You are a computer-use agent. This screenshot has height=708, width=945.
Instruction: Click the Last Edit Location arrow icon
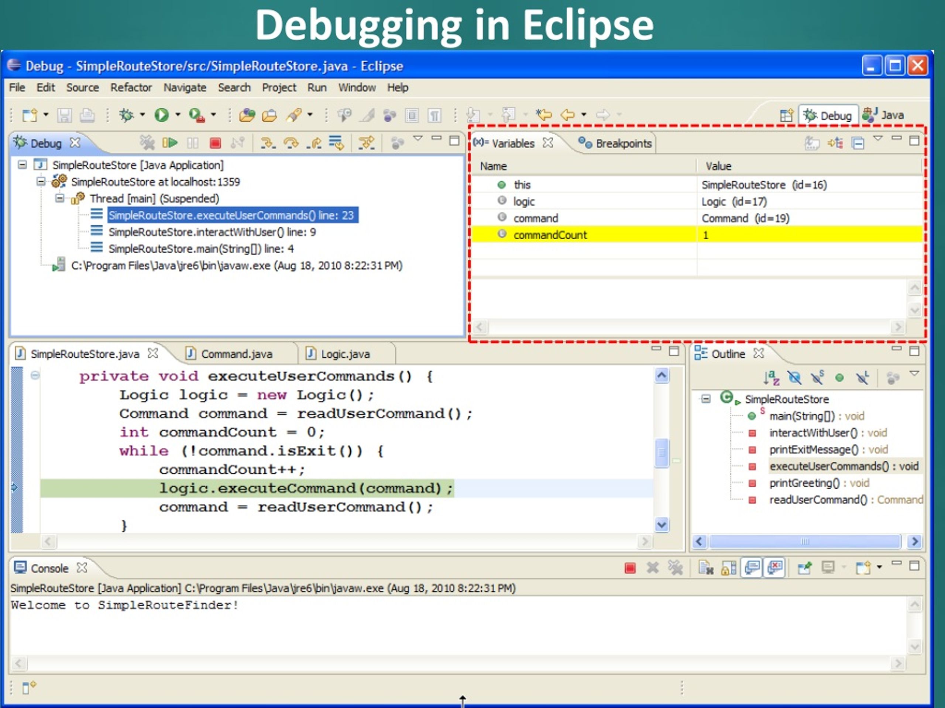(544, 114)
